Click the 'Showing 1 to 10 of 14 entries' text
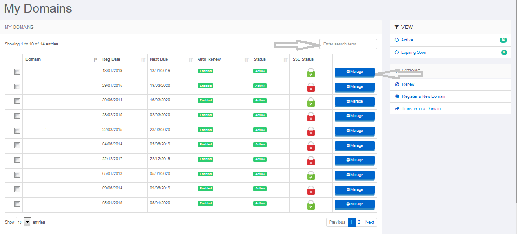 pos(31,44)
